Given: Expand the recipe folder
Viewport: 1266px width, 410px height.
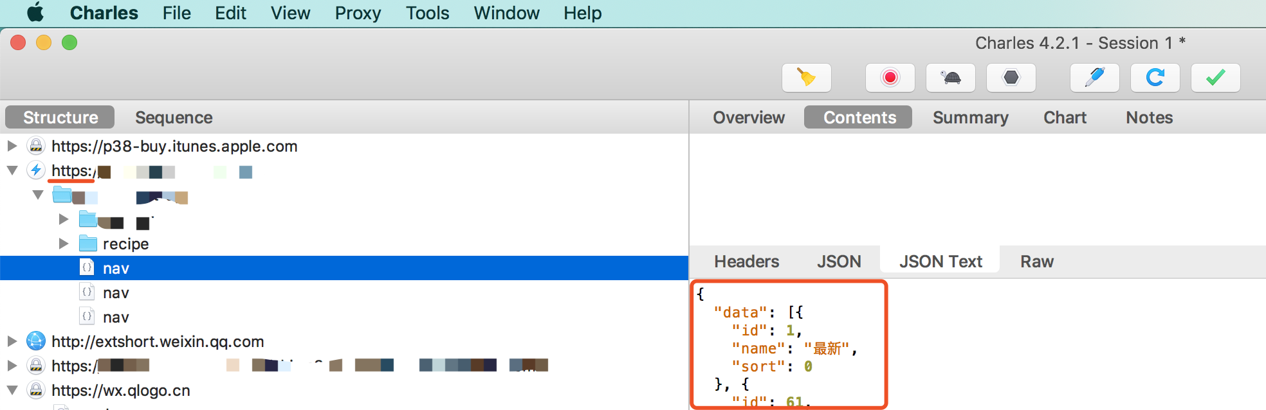Looking at the screenshot, I should (x=64, y=244).
